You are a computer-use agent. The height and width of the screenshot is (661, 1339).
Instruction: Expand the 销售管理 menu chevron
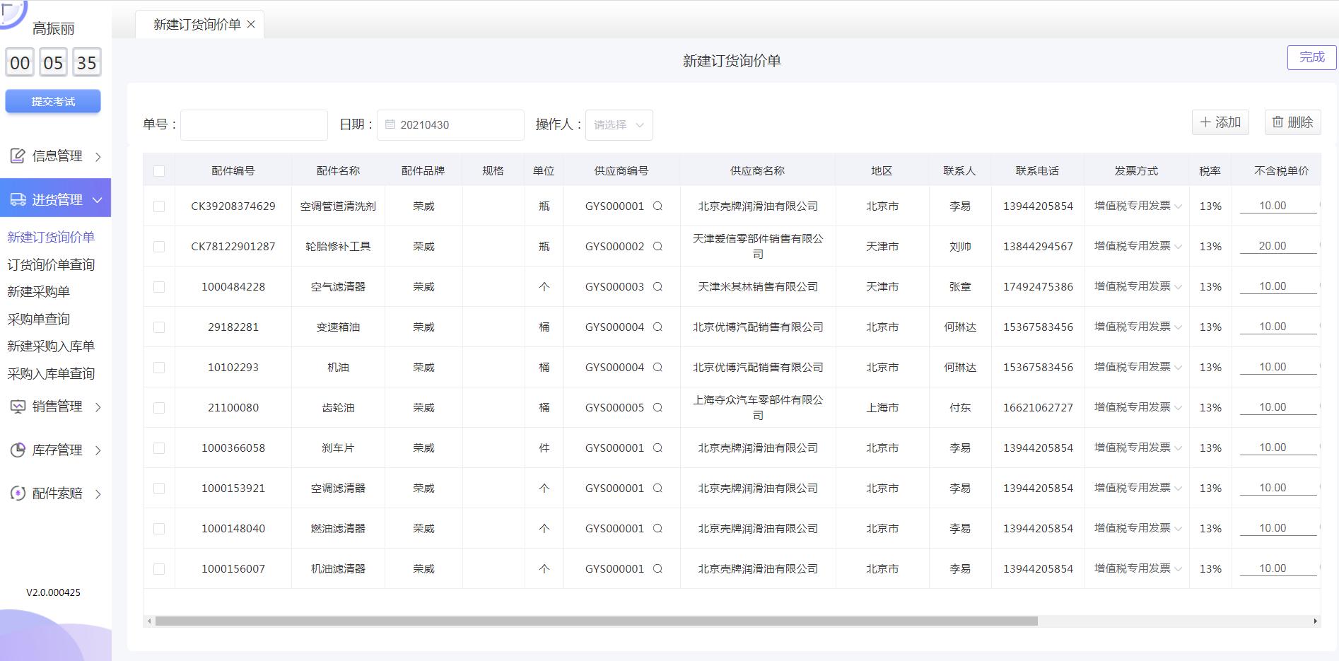coord(98,407)
